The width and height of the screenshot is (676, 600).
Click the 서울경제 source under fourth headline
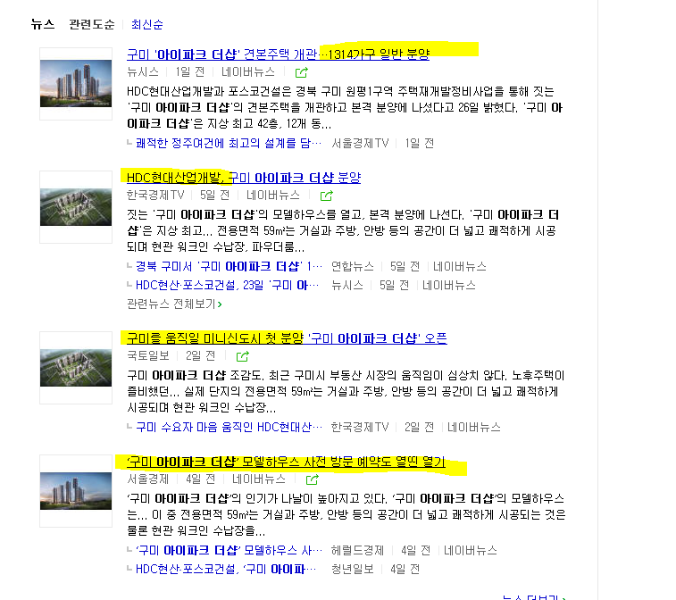tap(148, 479)
